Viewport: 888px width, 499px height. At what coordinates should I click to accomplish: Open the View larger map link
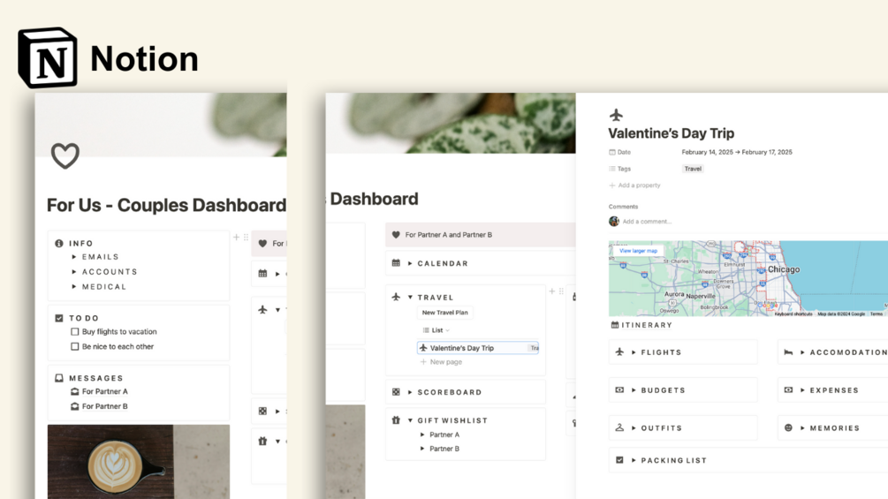click(x=638, y=251)
